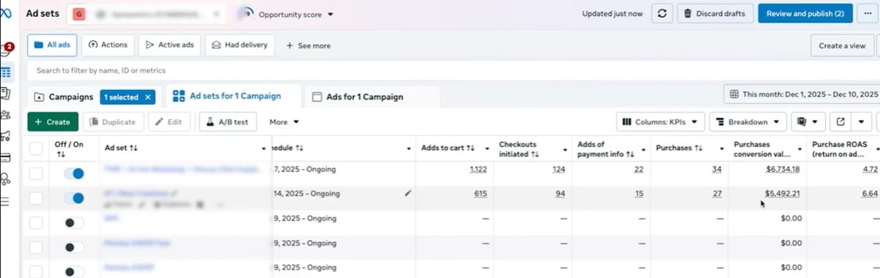Open the Schedule column header menu arrow
This screenshot has height=278, width=880.
pos(408,149)
